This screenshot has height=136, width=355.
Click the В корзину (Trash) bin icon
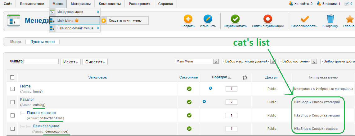click(330, 19)
